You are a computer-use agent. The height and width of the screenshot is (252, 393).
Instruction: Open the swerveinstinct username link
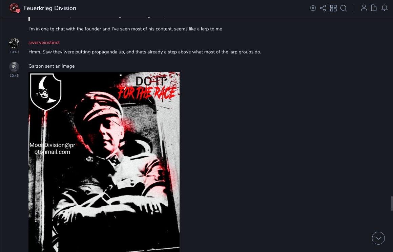click(x=44, y=43)
